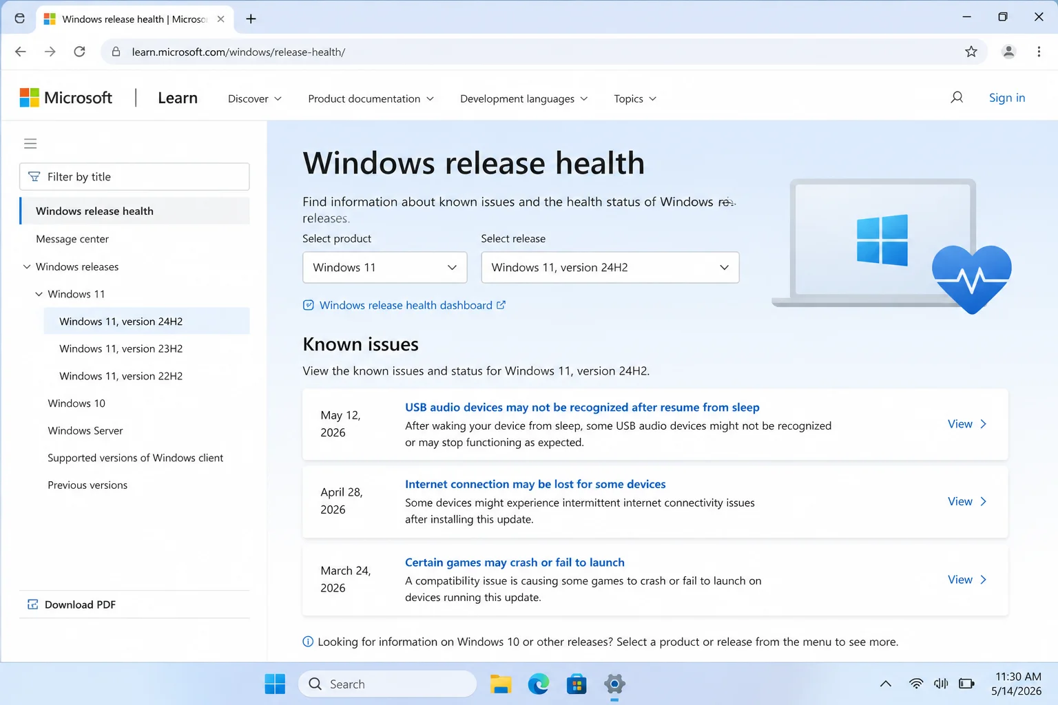Image resolution: width=1058 pixels, height=705 pixels.
Task: Open Internet connection may be lost issue
Action: 535,484
